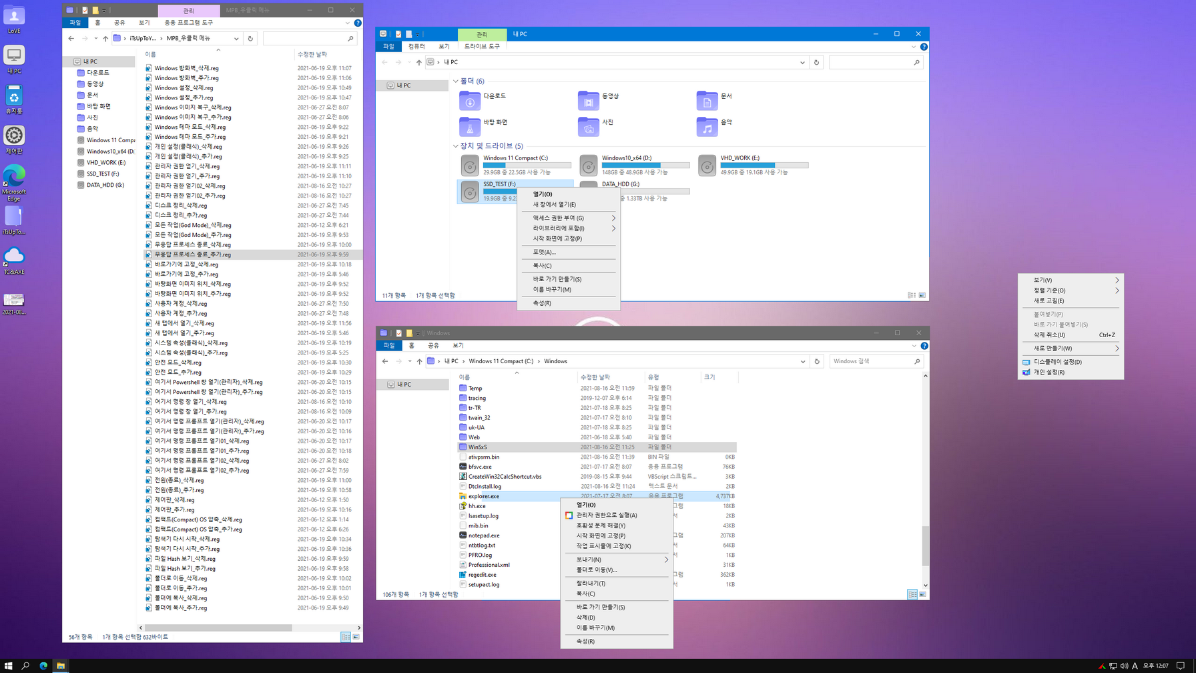
Task: Open the TC&AXE cloud desktop icon
Action: tap(14, 260)
